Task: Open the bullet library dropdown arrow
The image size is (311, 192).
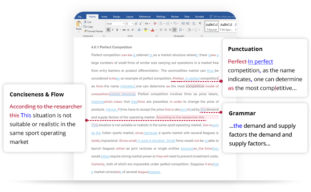Action: (x=165, y=24)
